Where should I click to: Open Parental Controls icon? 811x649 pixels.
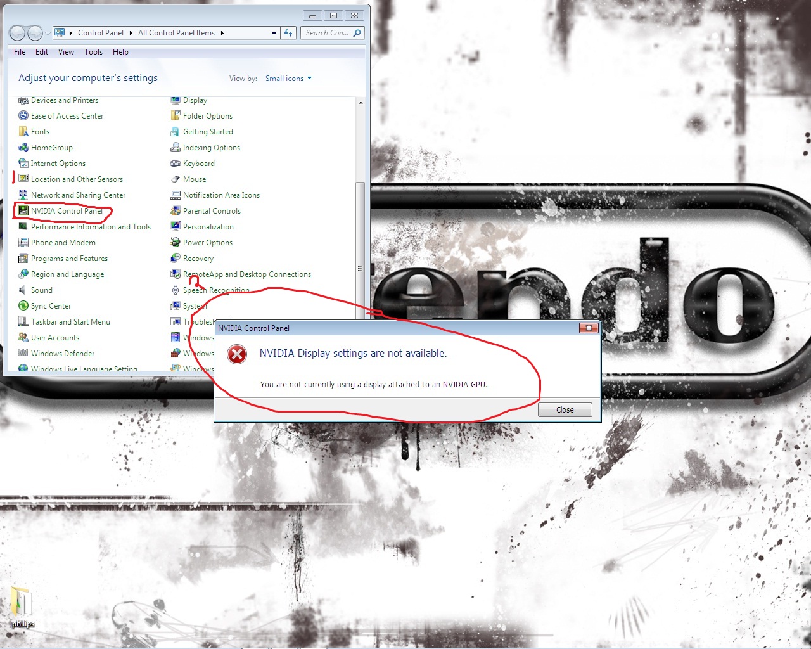pyautogui.click(x=176, y=211)
